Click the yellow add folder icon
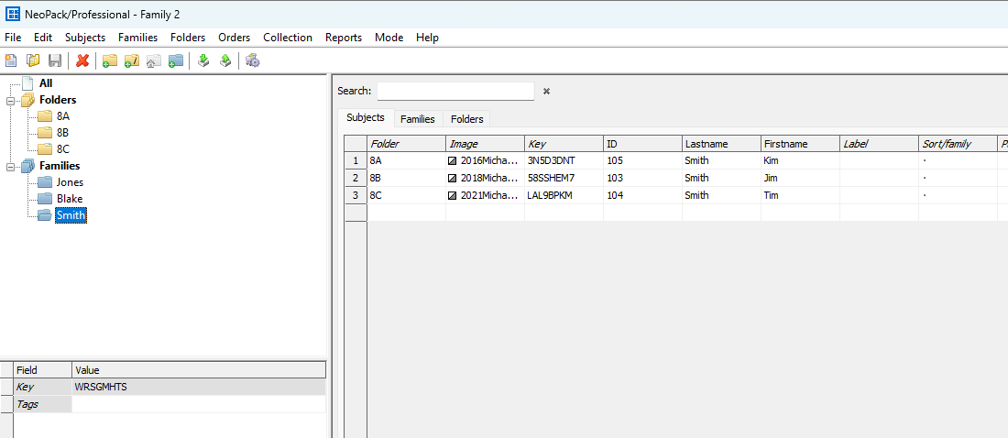1008x438 pixels. pos(109,60)
